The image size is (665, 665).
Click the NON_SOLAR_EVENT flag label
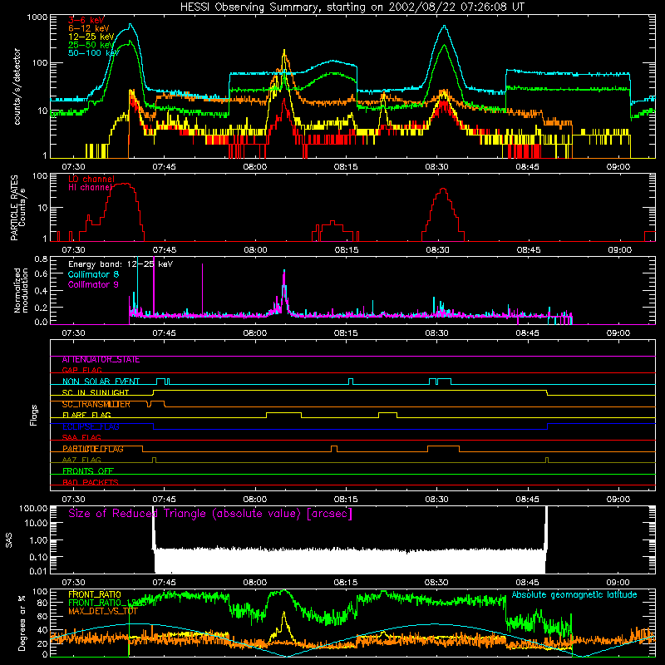coord(101,382)
